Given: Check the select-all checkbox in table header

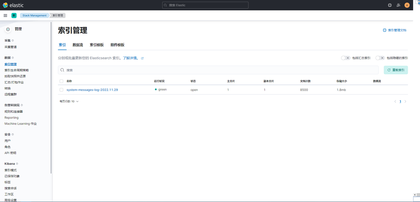Looking at the screenshot, I should coord(62,81).
